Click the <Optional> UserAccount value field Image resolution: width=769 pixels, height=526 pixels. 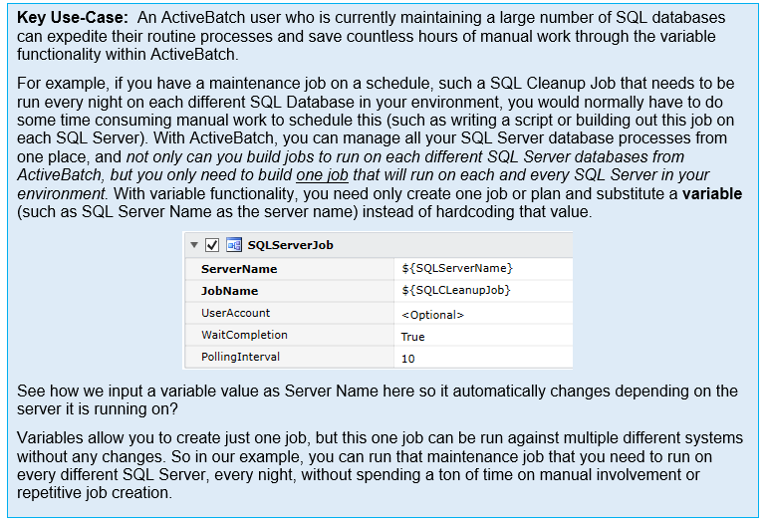pos(432,315)
